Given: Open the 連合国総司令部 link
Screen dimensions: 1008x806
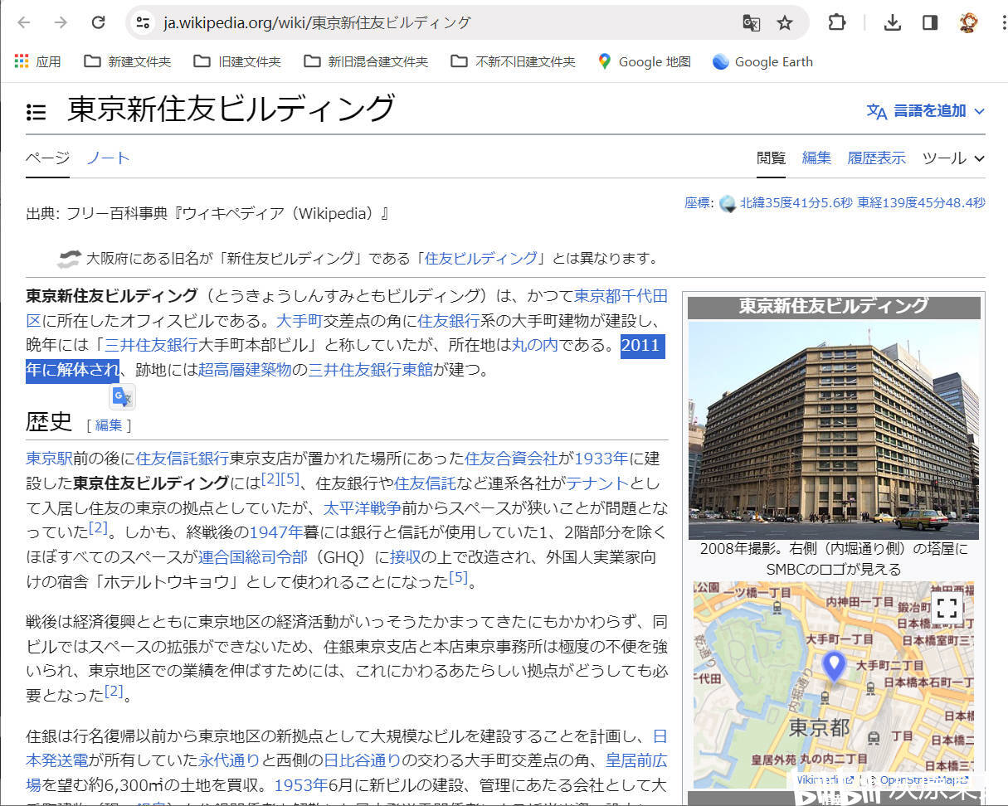Looking at the screenshot, I should [253, 557].
